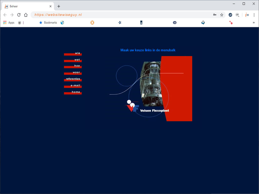Open the orange circle X bookmark
The height and width of the screenshot is (194, 259).
(x=92, y=22)
